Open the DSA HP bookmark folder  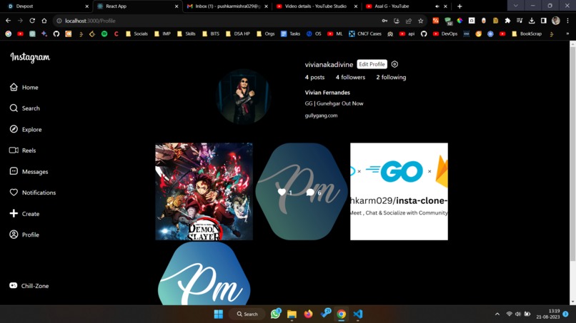point(238,34)
